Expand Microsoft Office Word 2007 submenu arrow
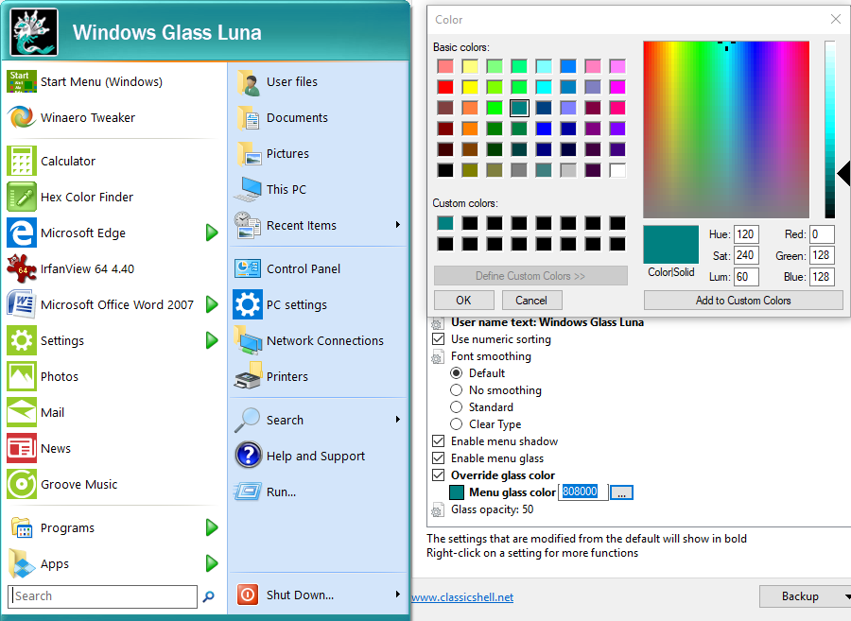 [212, 304]
